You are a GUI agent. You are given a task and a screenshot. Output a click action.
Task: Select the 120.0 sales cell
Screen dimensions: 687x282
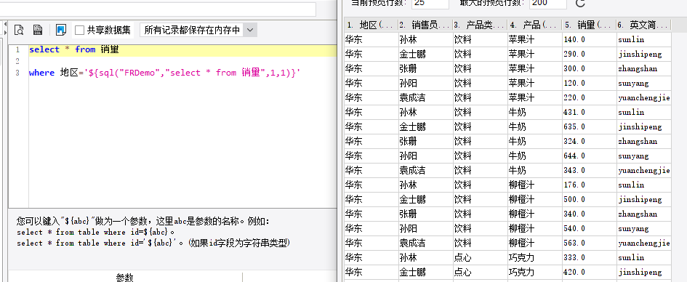[589, 83]
